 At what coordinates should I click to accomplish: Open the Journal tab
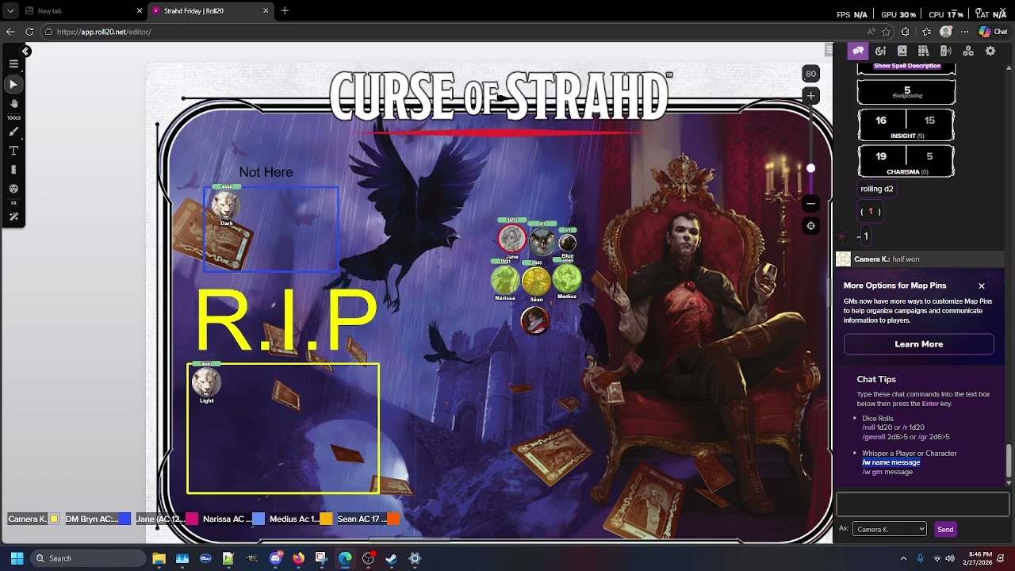tap(902, 51)
